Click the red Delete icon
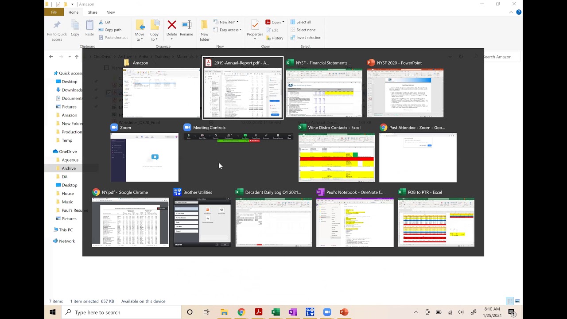567x319 pixels. [172, 25]
